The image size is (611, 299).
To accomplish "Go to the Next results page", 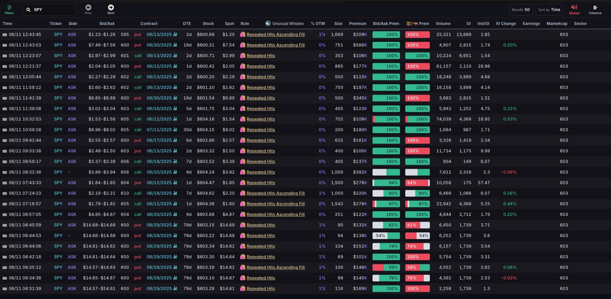I will pos(111,9).
